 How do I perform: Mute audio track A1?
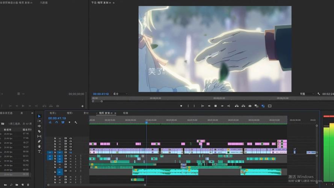coord(71,156)
